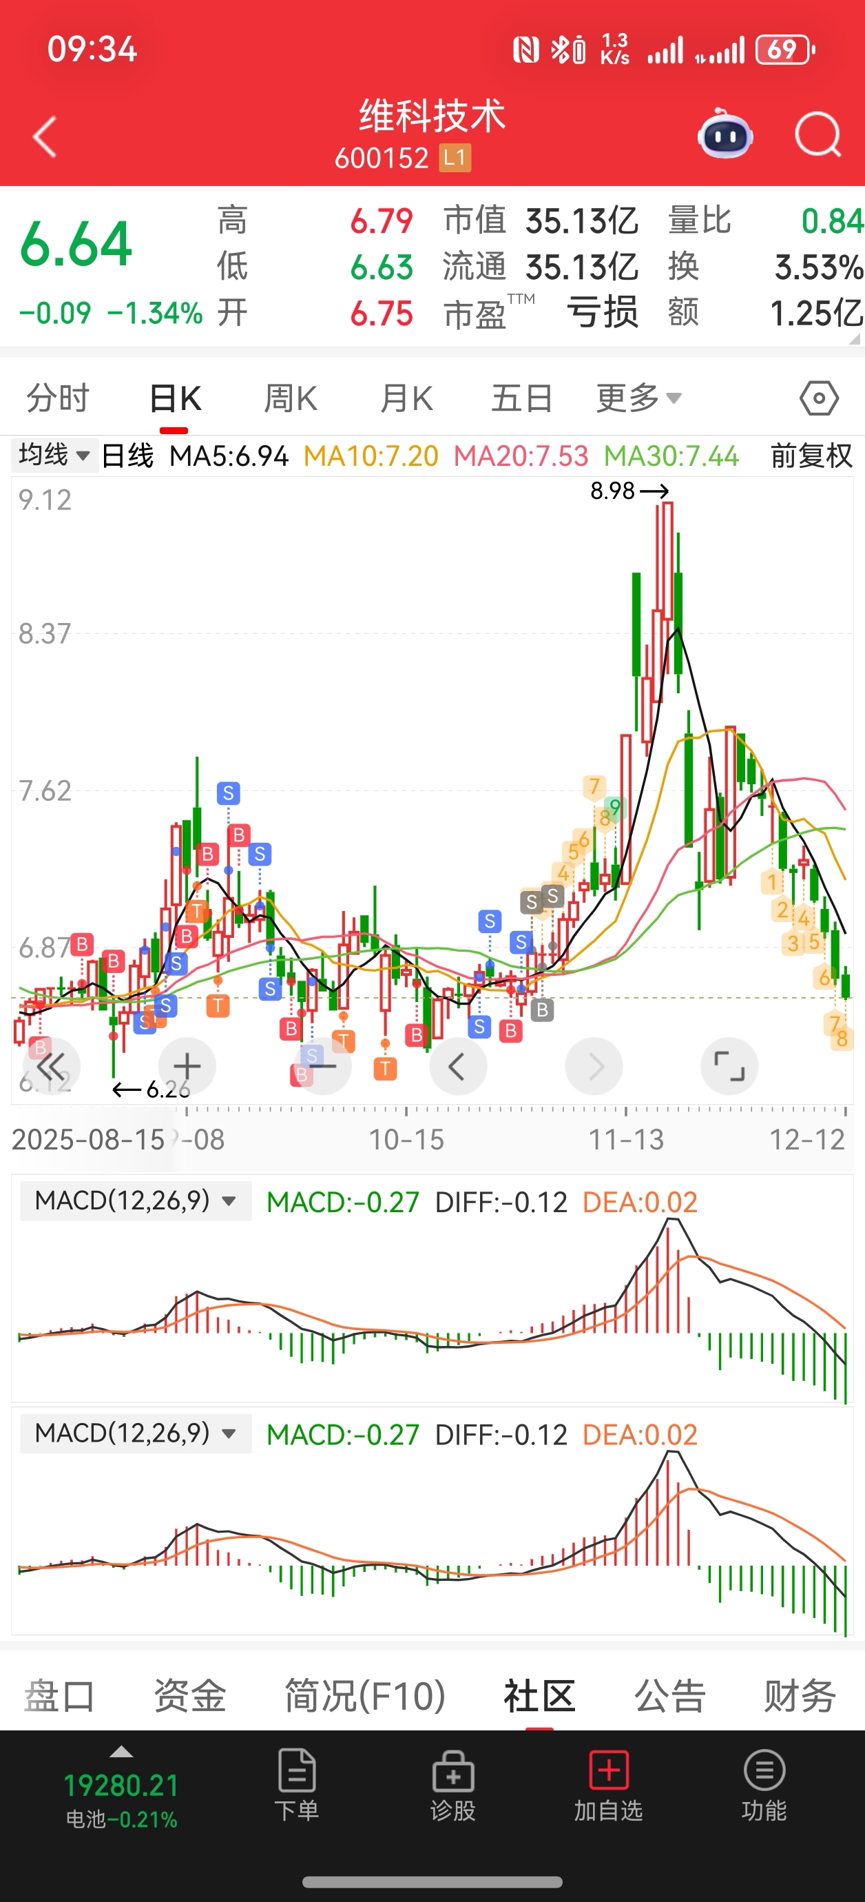Open the 公告 announcements tab
The height and width of the screenshot is (1902, 865).
click(x=670, y=1695)
